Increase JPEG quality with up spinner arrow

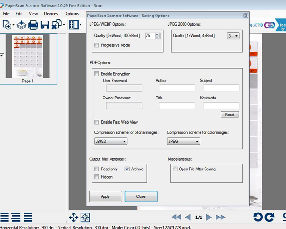[x=157, y=34]
